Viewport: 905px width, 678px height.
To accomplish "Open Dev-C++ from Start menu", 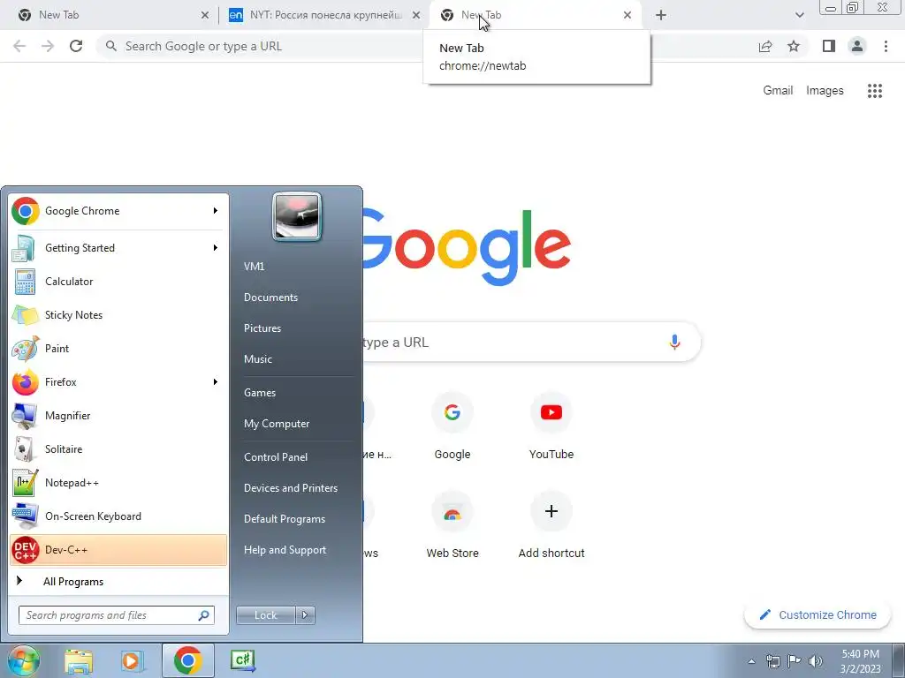I will point(118,550).
